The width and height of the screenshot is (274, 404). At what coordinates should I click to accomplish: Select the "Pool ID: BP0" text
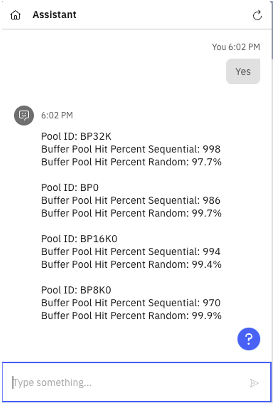click(70, 188)
